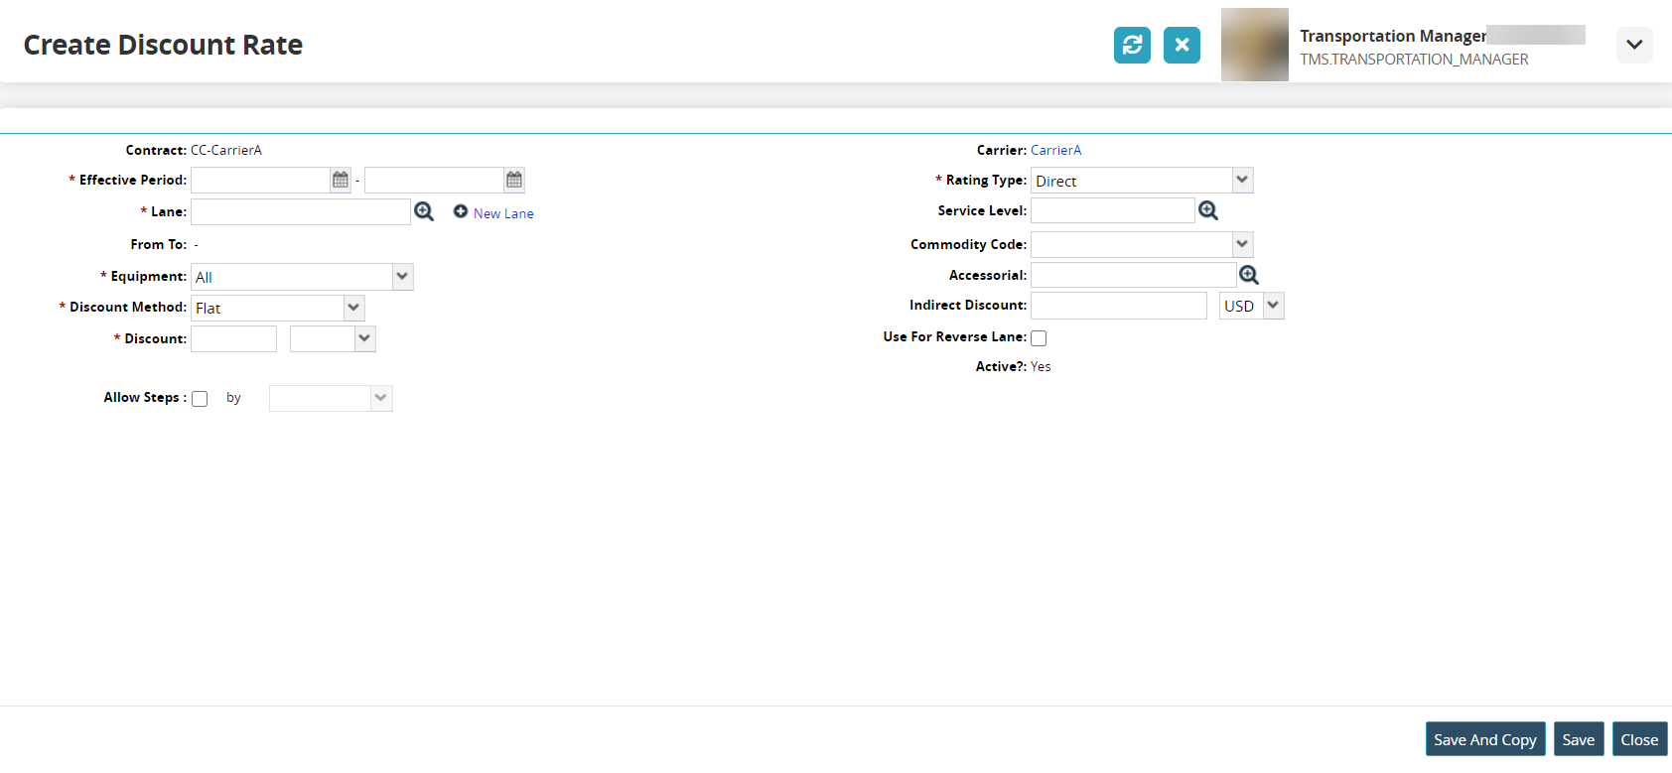Focus the Effective Period start date field

click(x=260, y=180)
